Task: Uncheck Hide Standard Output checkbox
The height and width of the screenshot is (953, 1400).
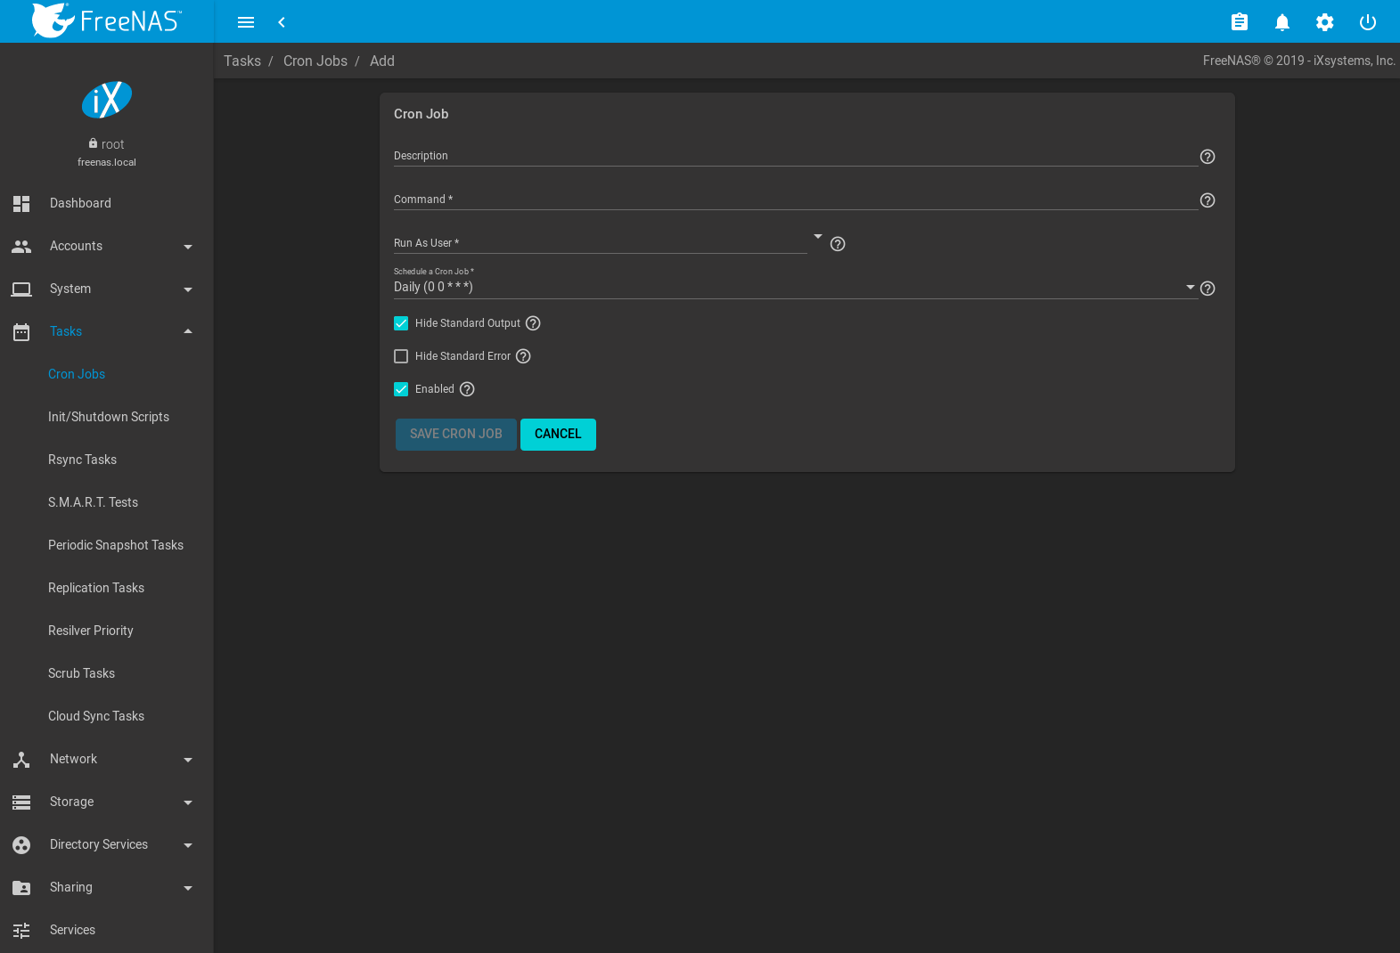Action: (401, 323)
